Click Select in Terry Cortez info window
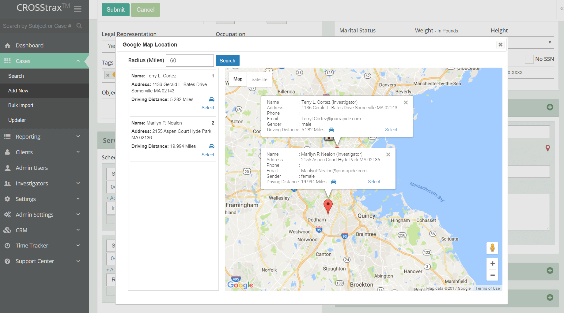Screen dimensions: 564x313 tap(391, 130)
